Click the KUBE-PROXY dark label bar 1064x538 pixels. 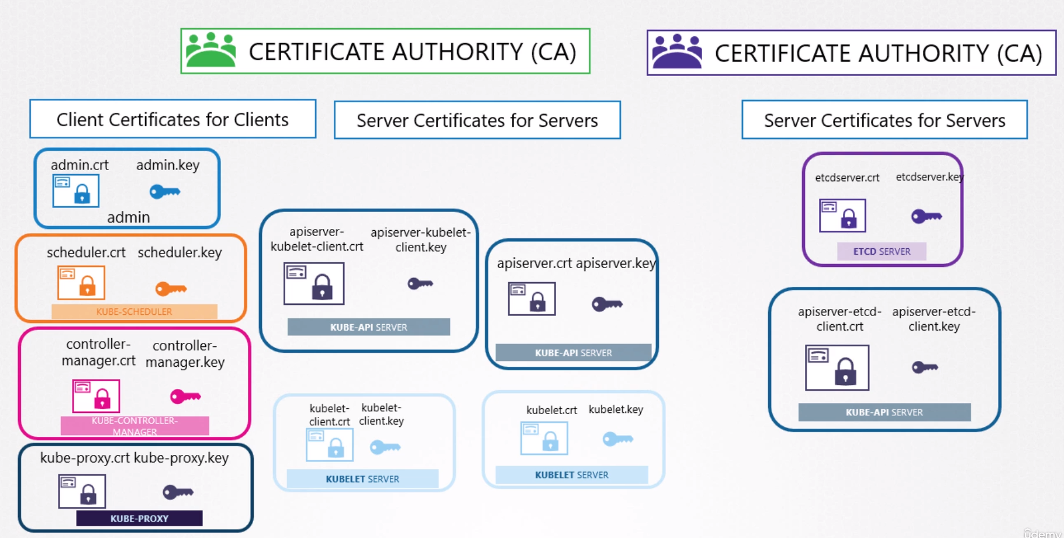pyautogui.click(x=139, y=518)
